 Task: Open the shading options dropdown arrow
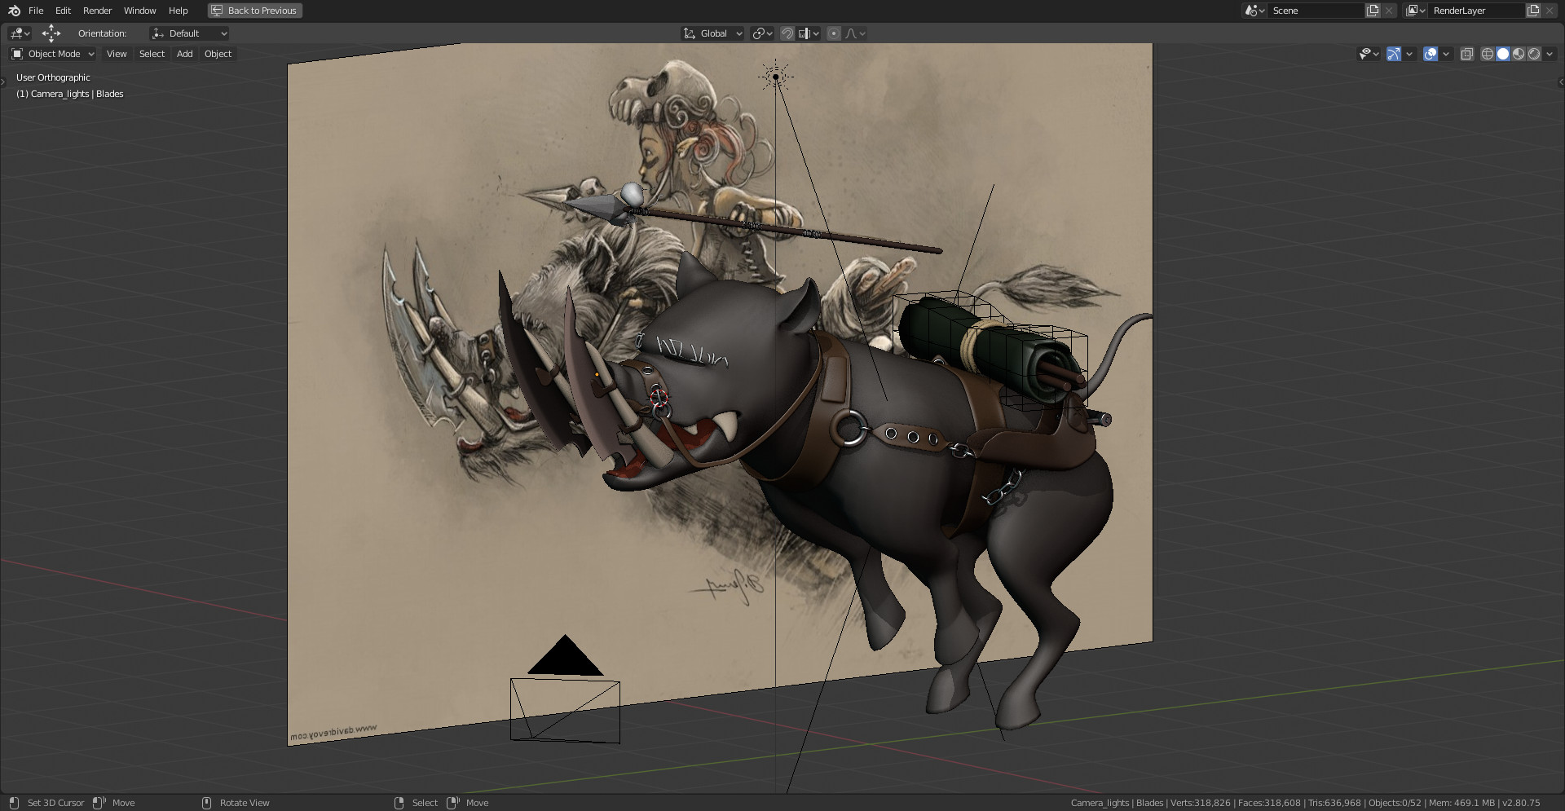click(1550, 54)
